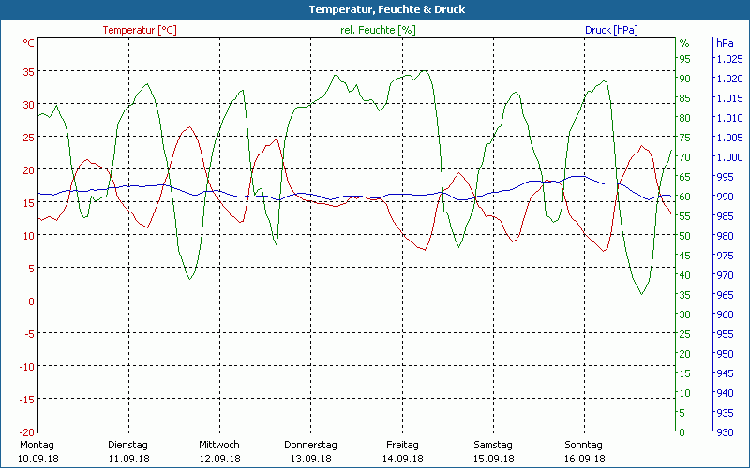Click the '°C' unit label on the temperature axis
The width and height of the screenshot is (750, 468).
[29, 43]
